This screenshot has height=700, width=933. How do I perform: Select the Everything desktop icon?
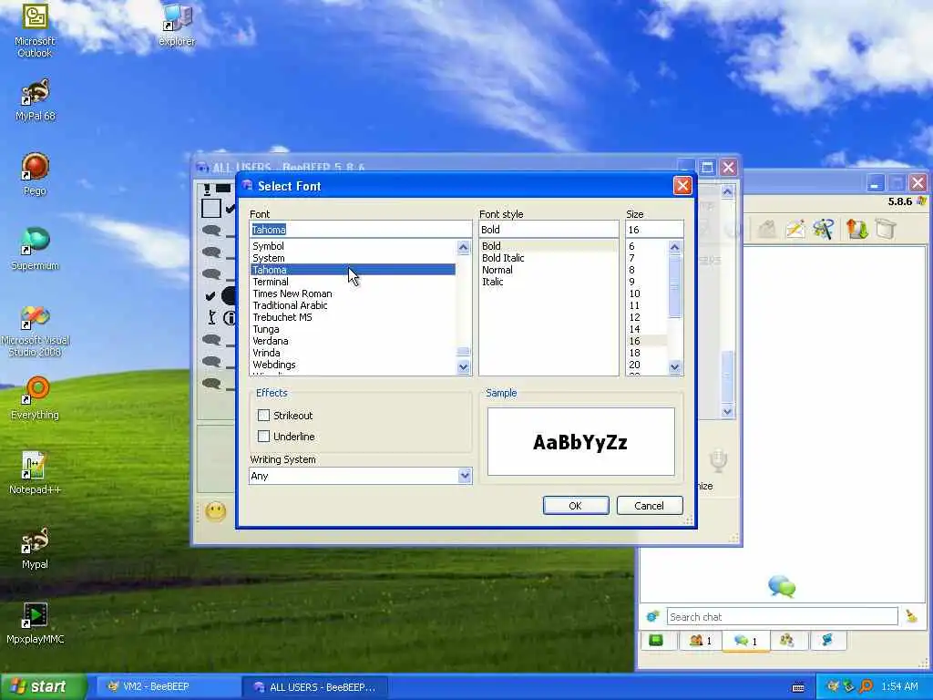[x=36, y=398]
